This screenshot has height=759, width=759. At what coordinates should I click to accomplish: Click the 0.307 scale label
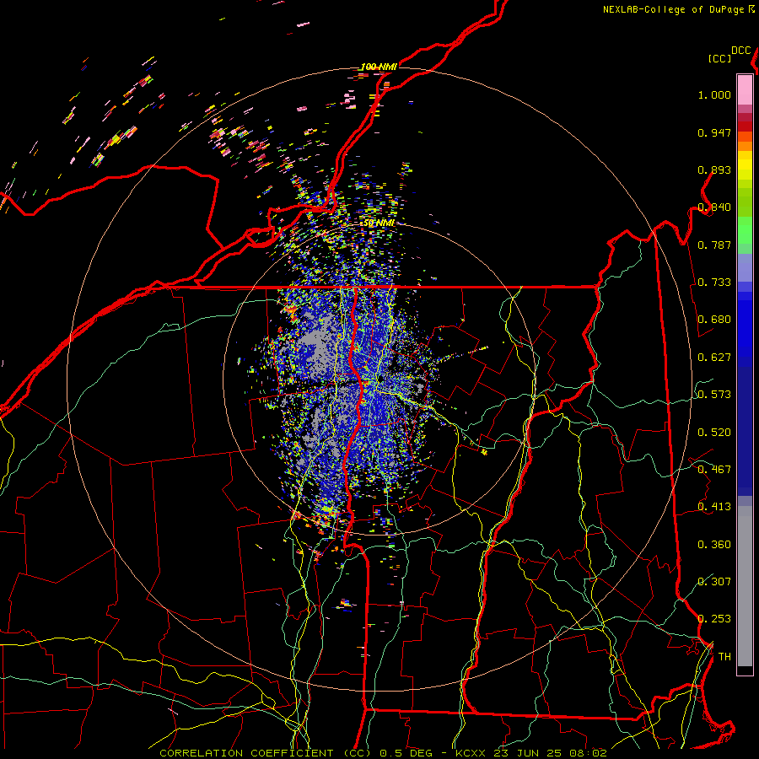[x=714, y=581]
